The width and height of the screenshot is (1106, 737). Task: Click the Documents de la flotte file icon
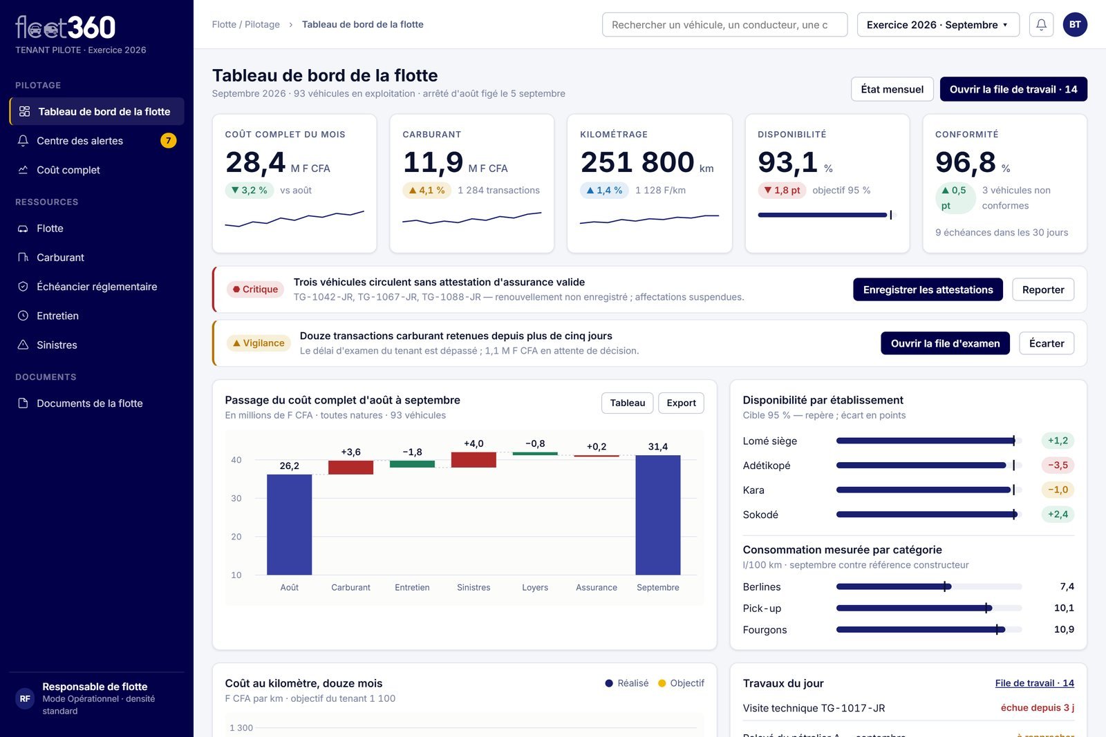click(x=23, y=403)
